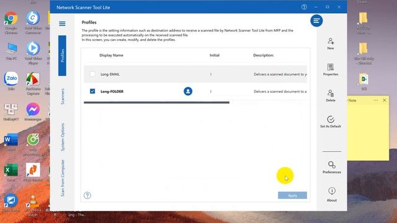Open Zalo desktop icon

click(11, 81)
